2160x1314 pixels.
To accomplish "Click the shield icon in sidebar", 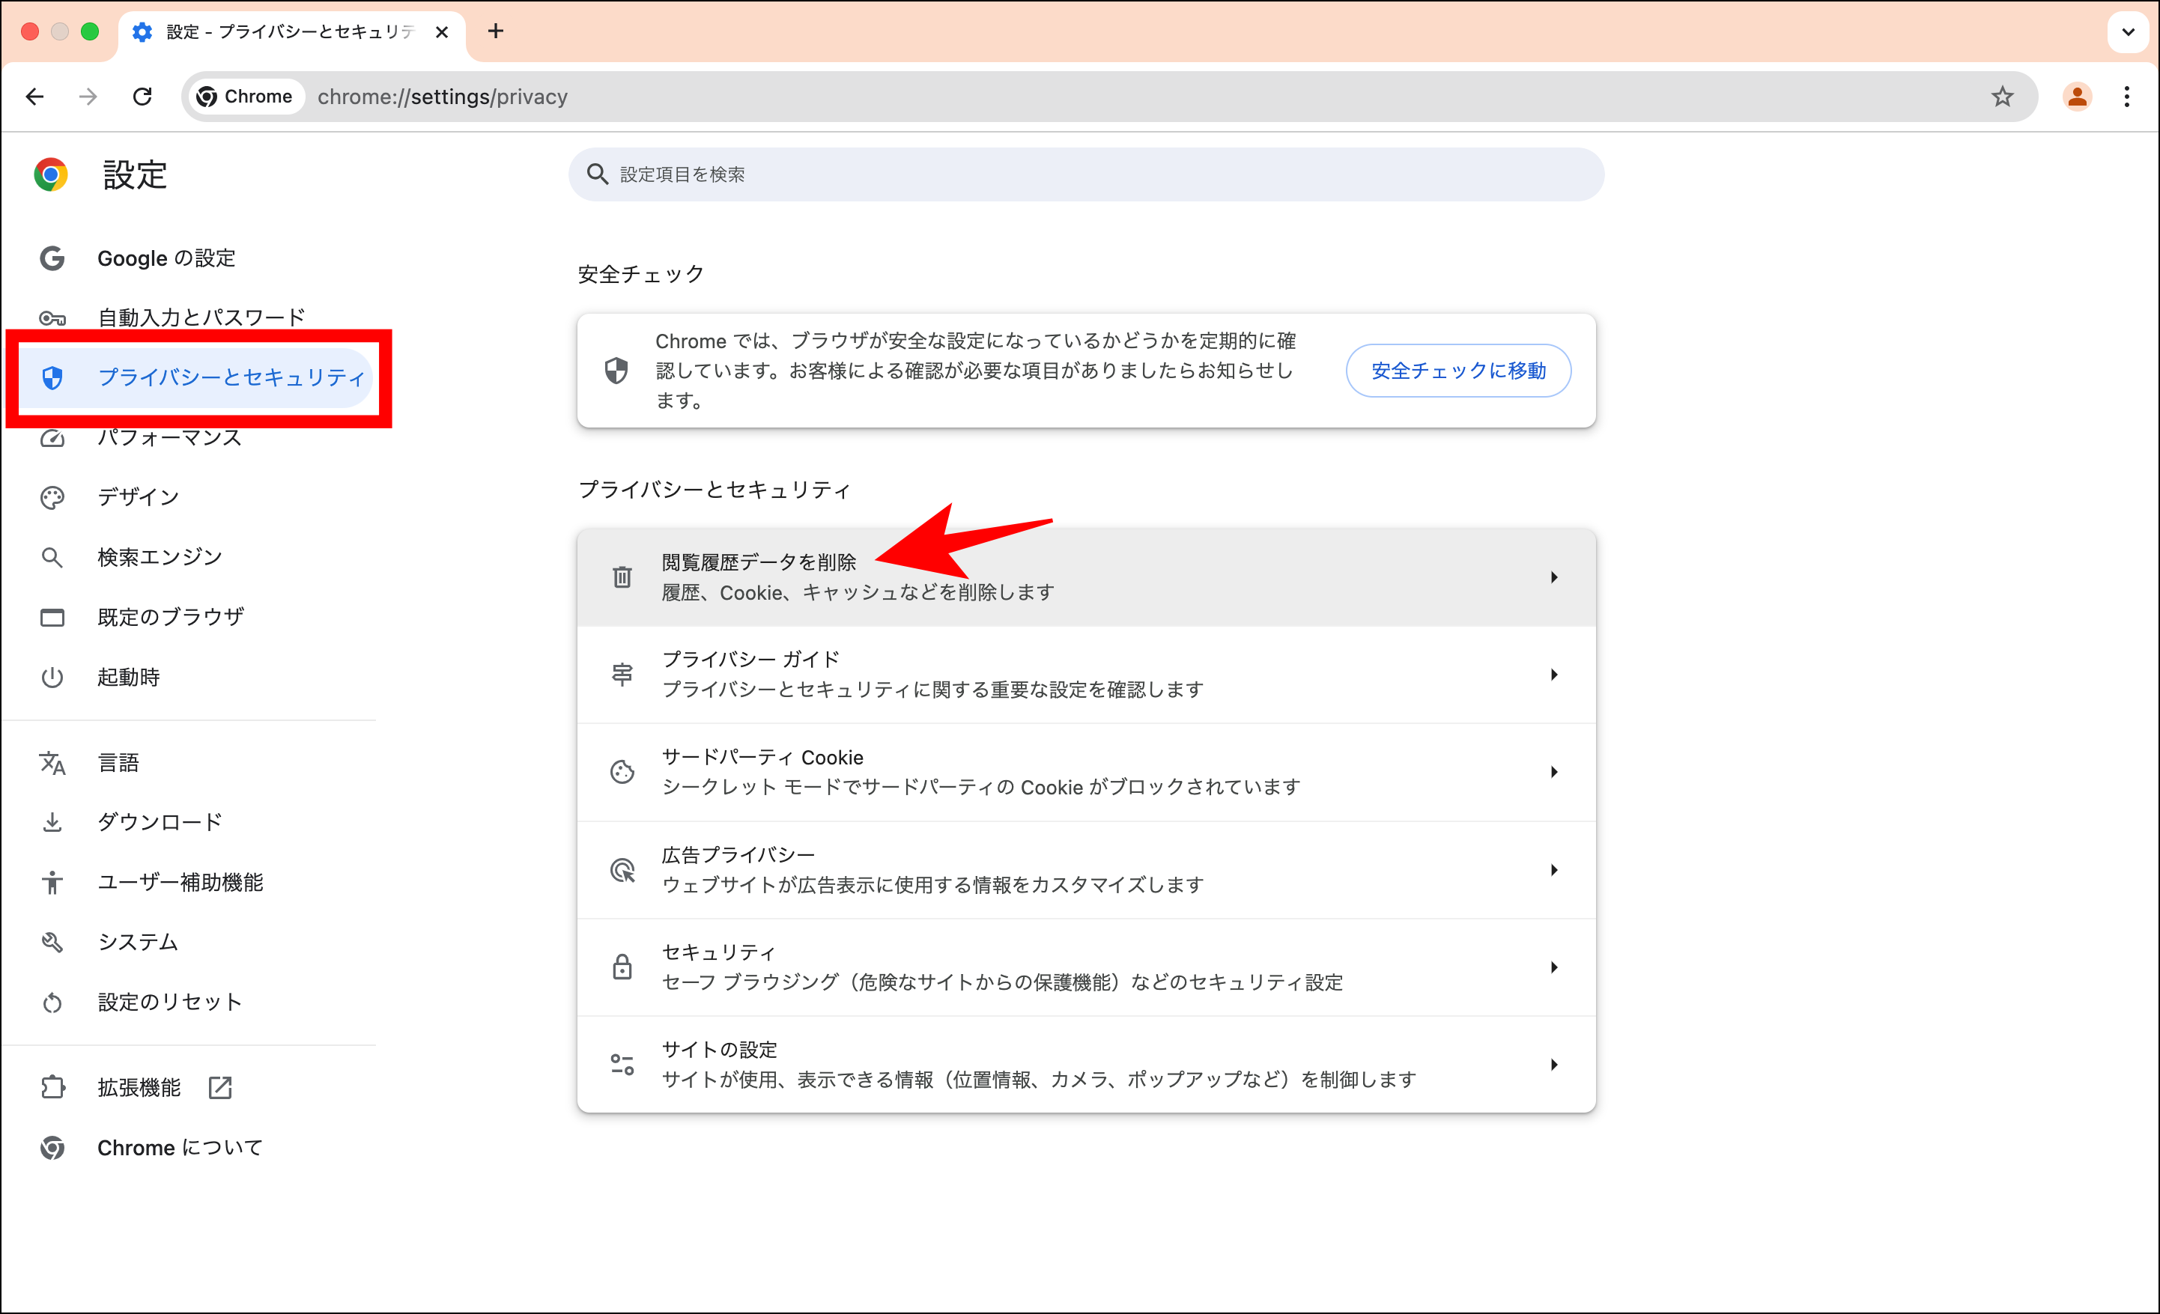I will (52, 378).
